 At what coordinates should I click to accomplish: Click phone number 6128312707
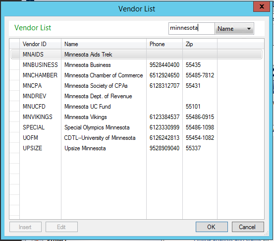click(x=164, y=86)
